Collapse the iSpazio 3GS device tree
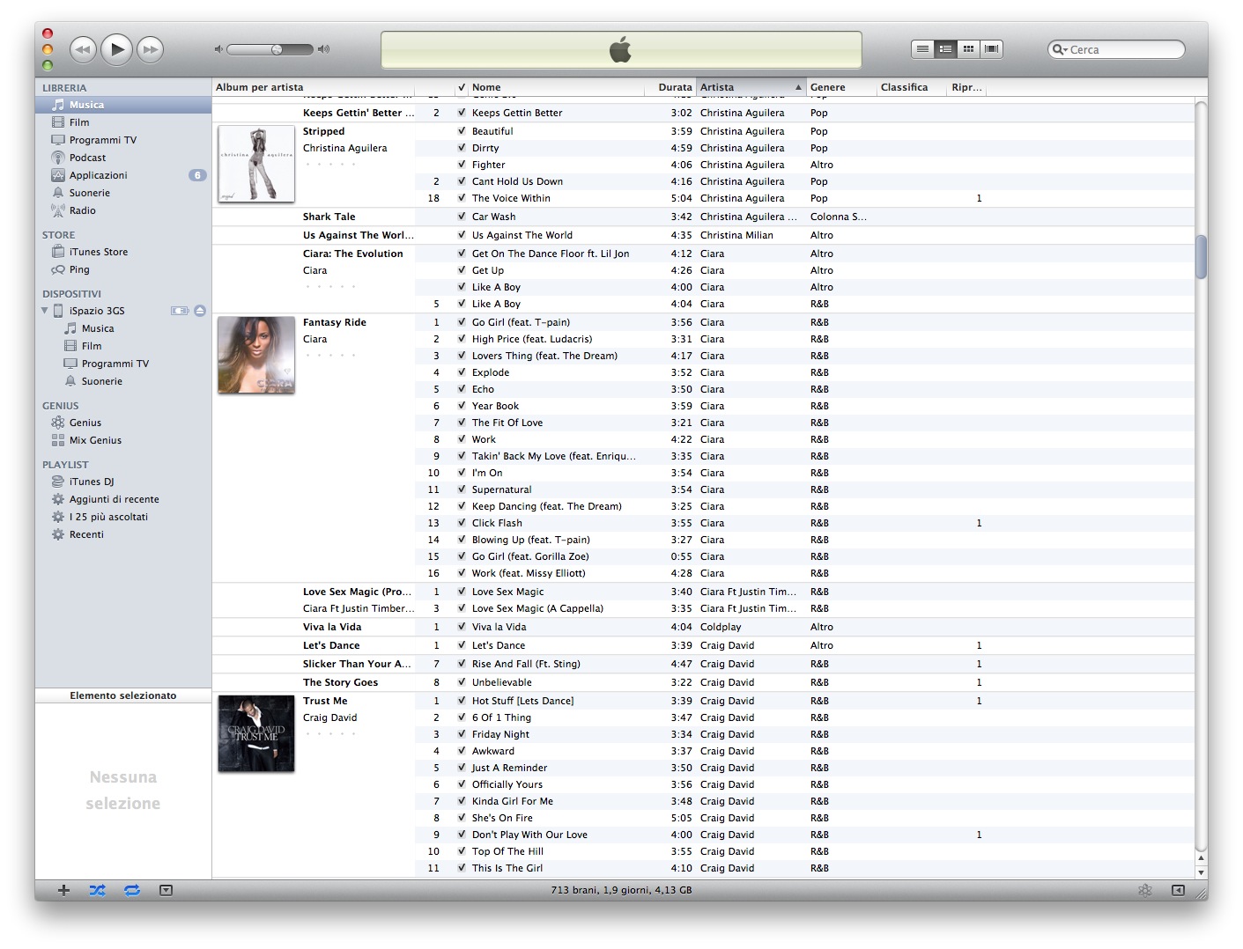 pyautogui.click(x=45, y=311)
